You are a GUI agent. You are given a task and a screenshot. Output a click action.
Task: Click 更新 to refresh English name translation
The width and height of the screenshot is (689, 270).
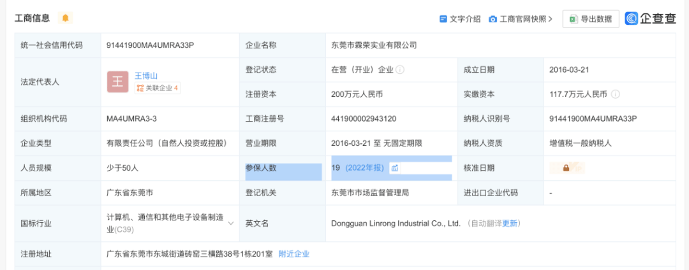point(510,224)
